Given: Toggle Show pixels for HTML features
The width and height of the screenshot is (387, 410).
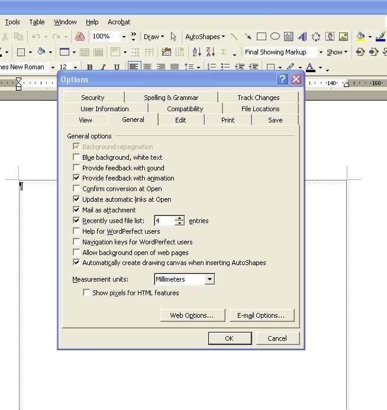Looking at the screenshot, I should tap(86, 293).
